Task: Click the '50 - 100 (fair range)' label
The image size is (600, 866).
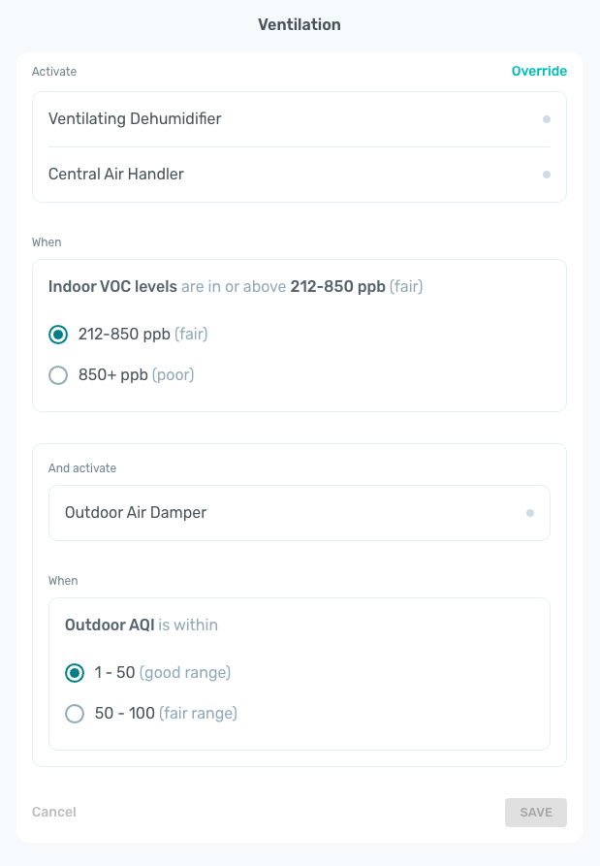Action: (x=166, y=713)
